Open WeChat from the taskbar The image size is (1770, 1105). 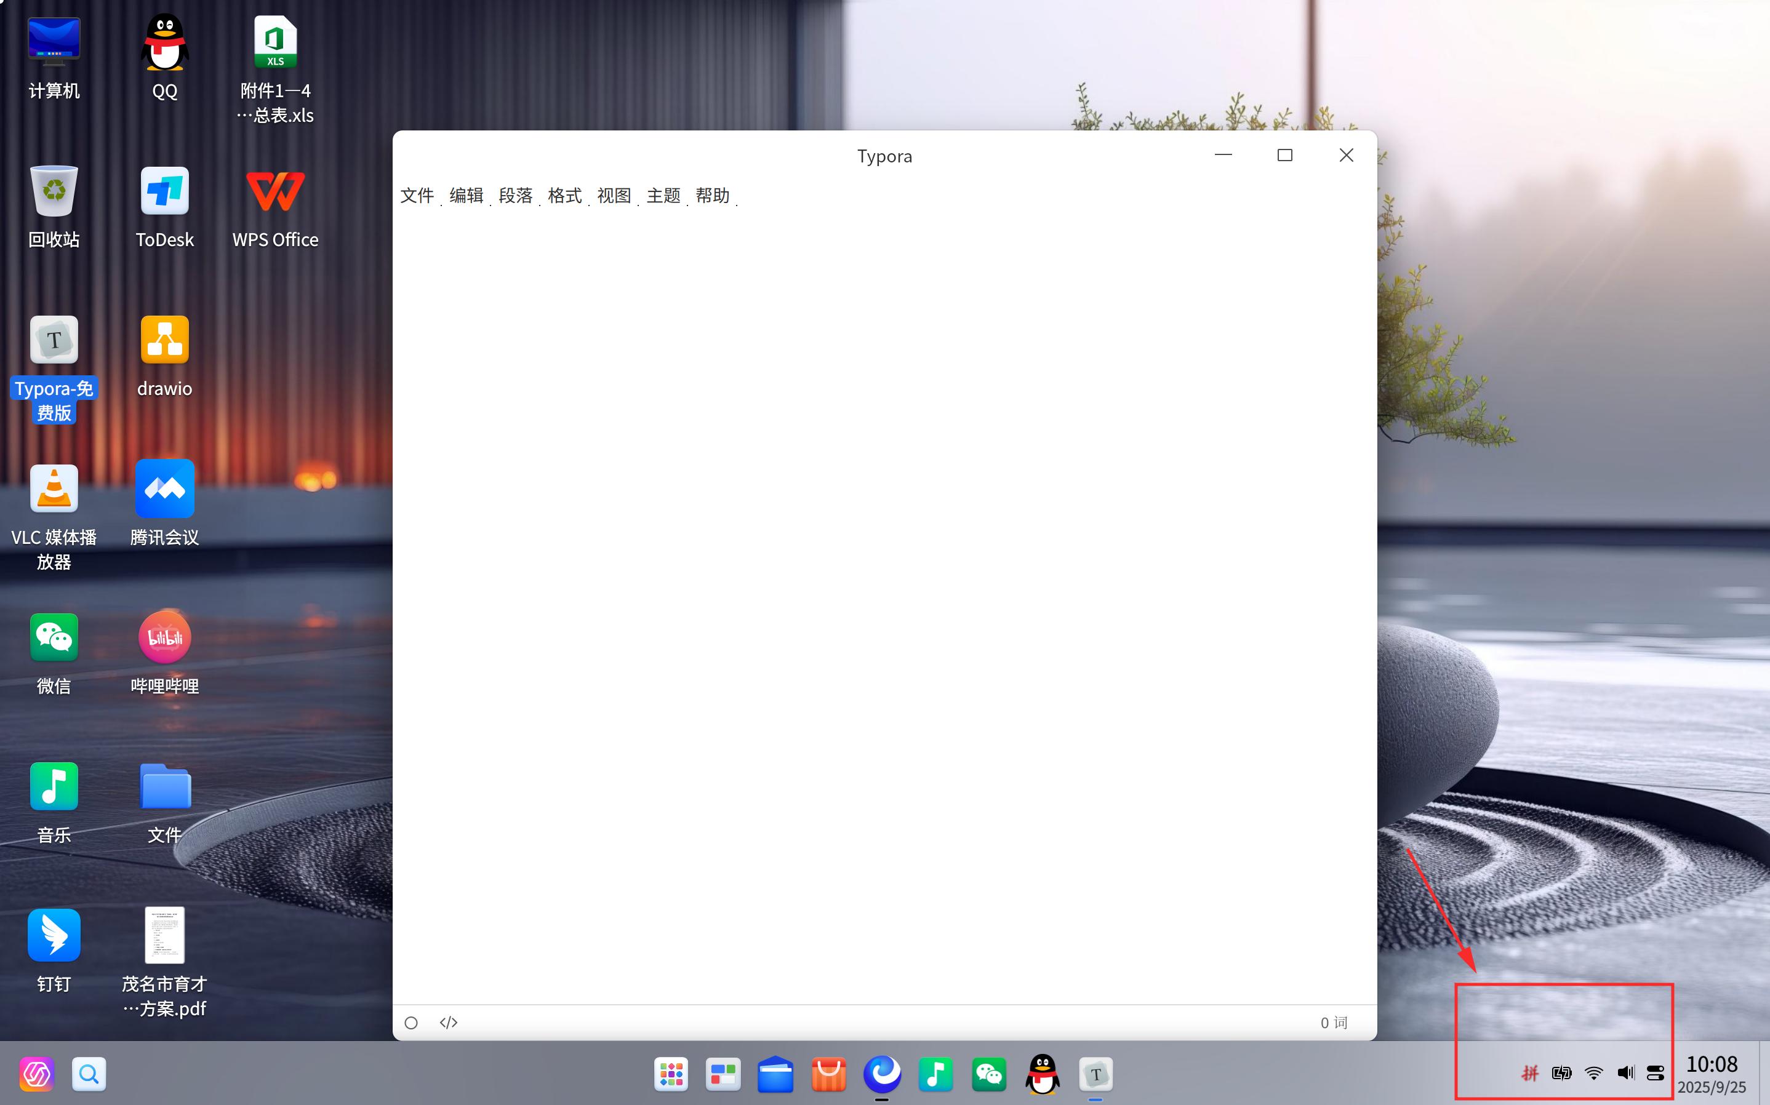989,1074
